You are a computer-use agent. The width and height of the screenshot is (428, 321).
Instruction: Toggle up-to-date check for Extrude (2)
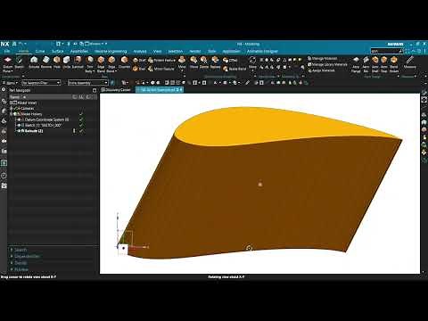81,131
